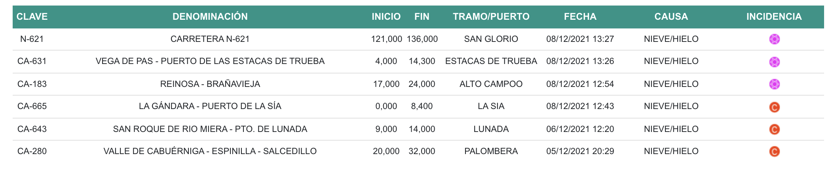This screenshot has width=832, height=177.
Task: Select the LUNADA mountain pass cell
Action: click(x=491, y=129)
